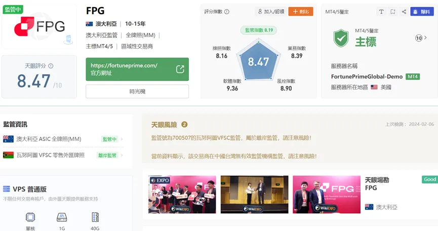
Task: Open the fortuneprime.com official website link
Action: pos(137,69)
